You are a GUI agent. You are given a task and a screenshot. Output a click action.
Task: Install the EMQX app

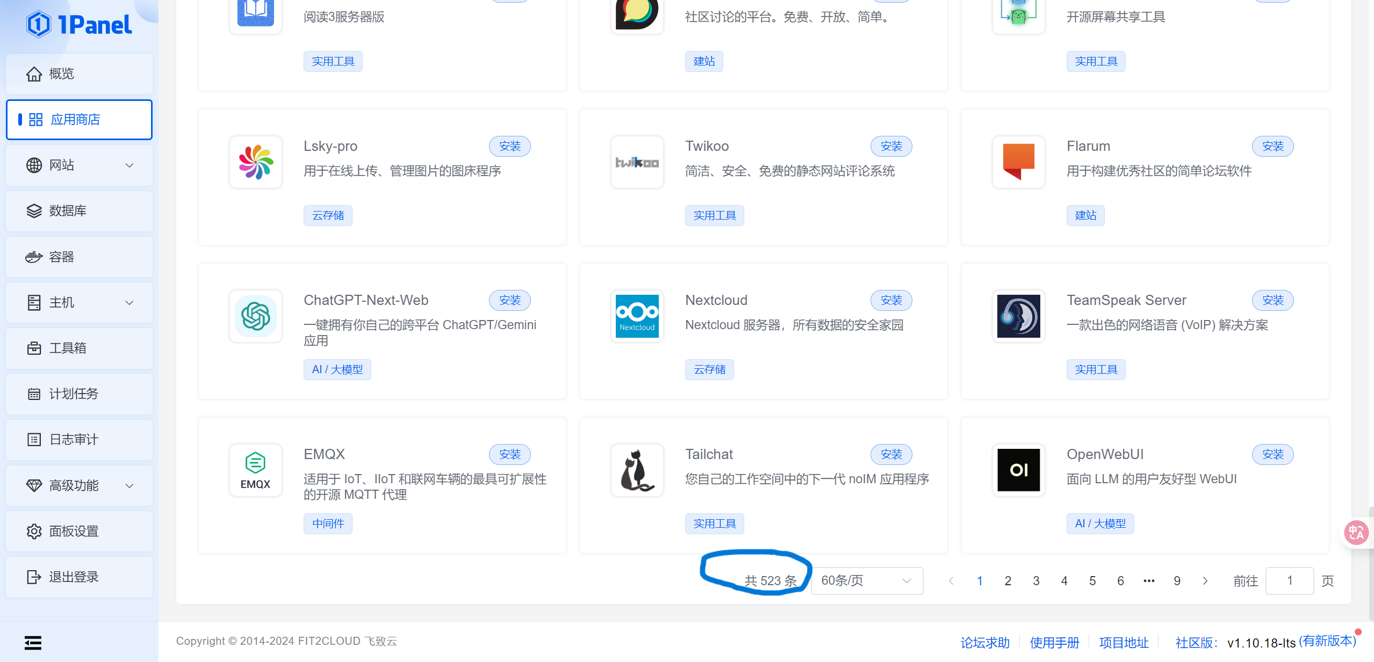[509, 454]
